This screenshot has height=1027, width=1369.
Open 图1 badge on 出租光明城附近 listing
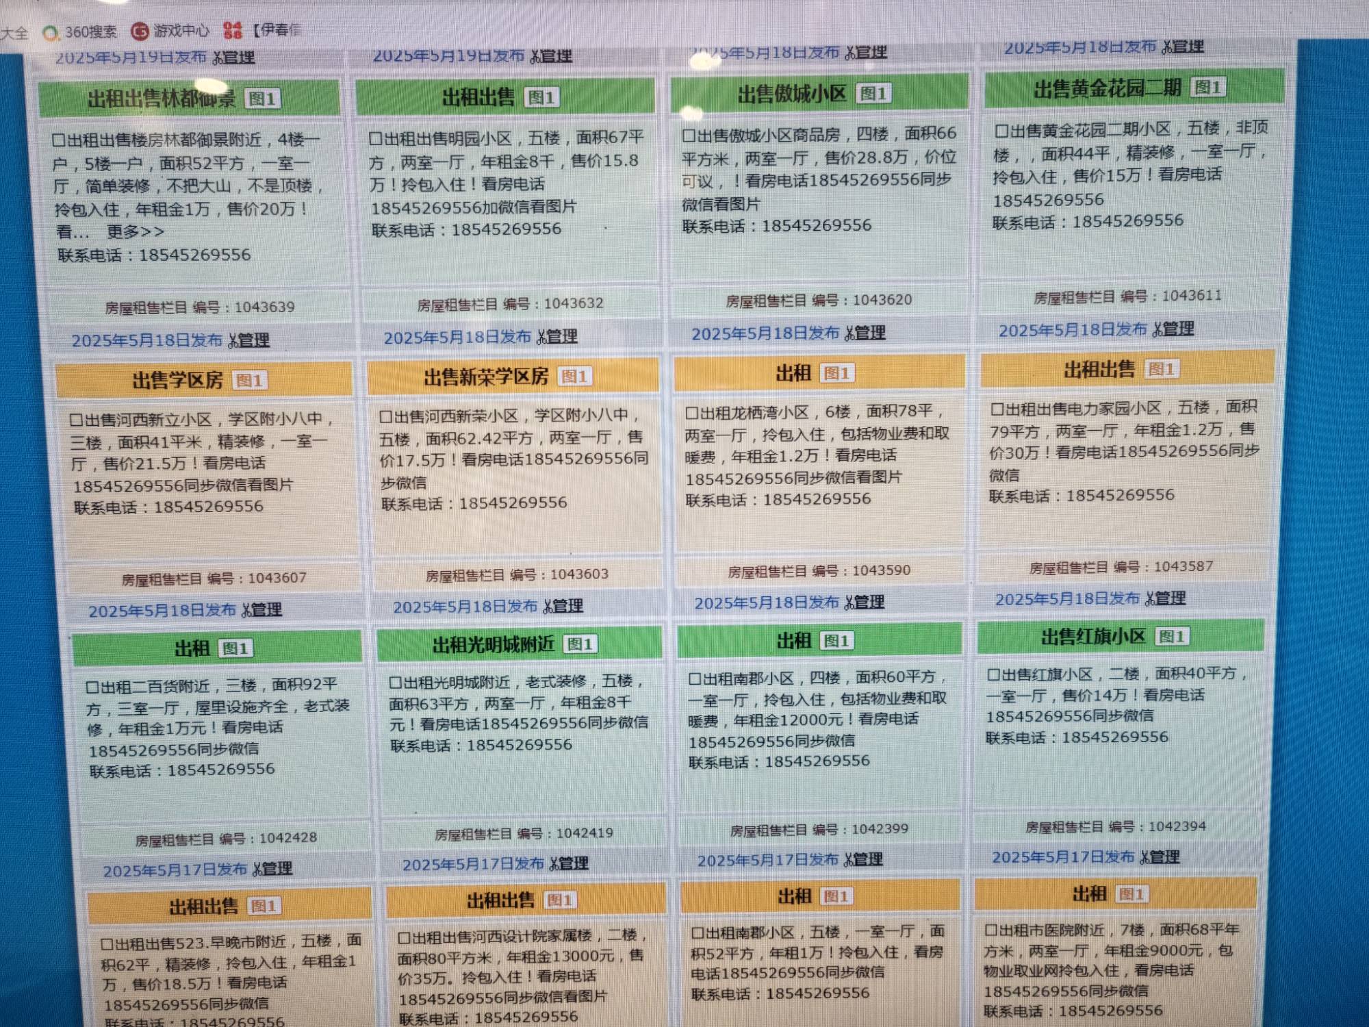click(x=580, y=644)
